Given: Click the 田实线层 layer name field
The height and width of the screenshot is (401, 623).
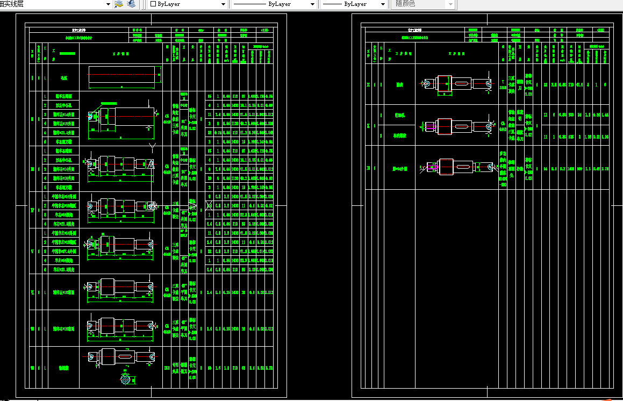Looking at the screenshot, I should click(x=53, y=4).
